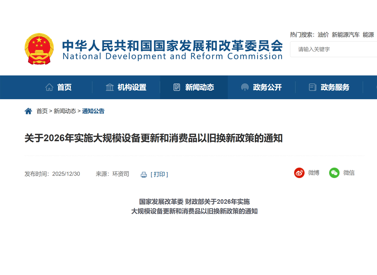The height and width of the screenshot is (275, 377).
Task: Click the 能源 hot search link
Action: click(x=368, y=35)
